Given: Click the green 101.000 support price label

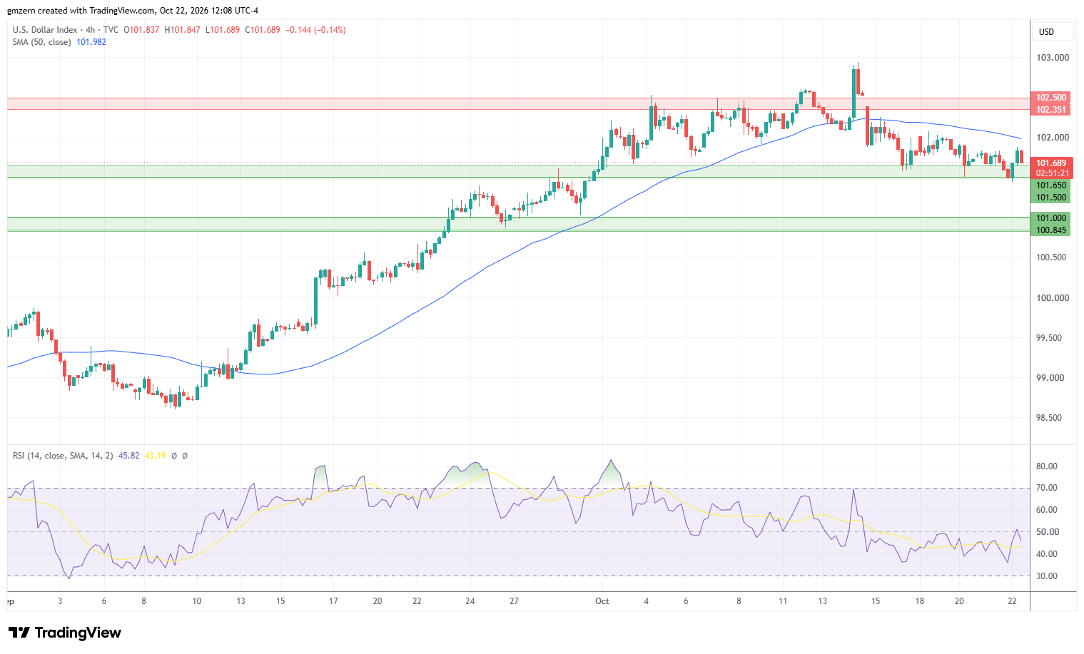Looking at the screenshot, I should click(1051, 218).
